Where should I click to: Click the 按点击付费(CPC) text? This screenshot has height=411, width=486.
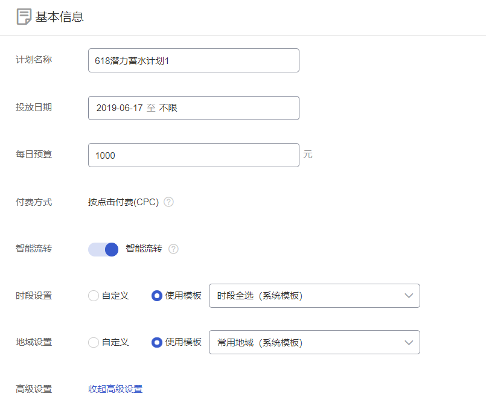[123, 202]
